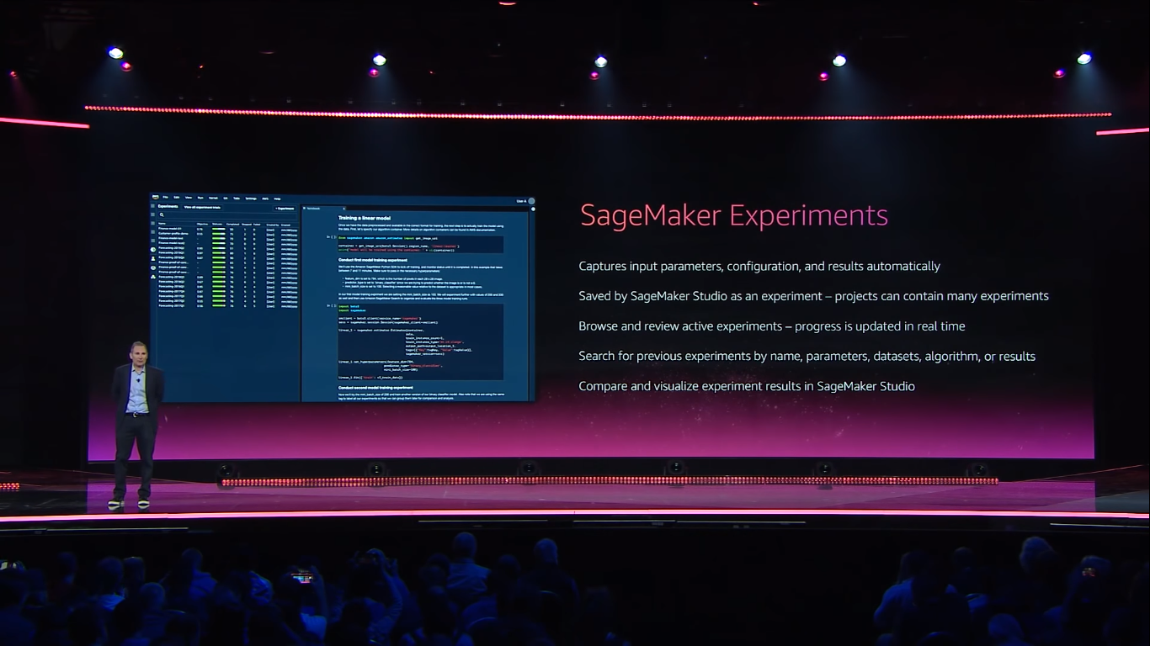Screen dimensions: 1150x646
Task: Open the Run menu
Action: pos(200,198)
